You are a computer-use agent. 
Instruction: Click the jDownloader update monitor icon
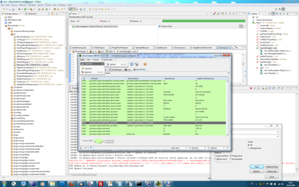[x=137, y=64]
